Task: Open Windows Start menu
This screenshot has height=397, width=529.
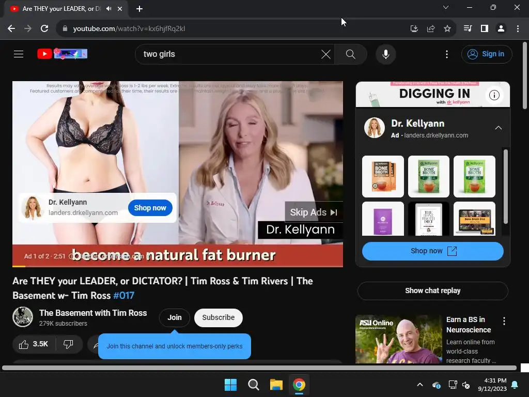Action: coord(231,385)
